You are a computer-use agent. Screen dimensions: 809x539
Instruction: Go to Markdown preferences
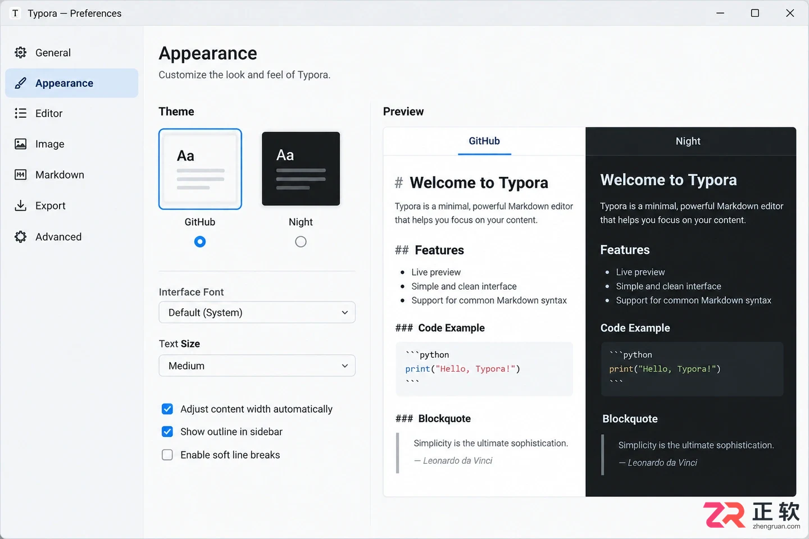(x=72, y=175)
